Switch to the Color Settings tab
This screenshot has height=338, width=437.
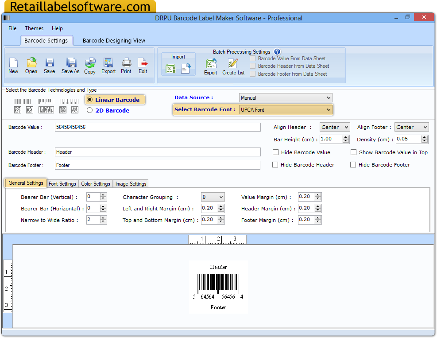click(x=96, y=183)
